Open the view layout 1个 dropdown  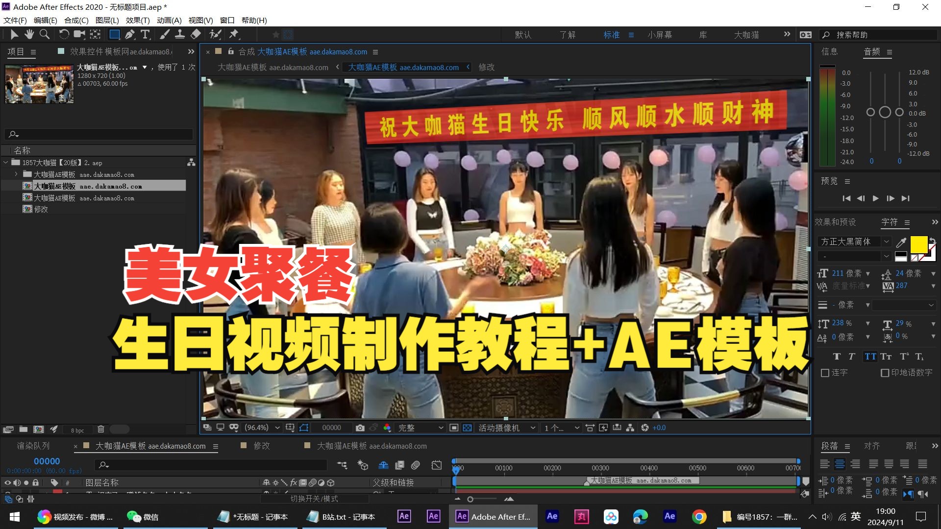click(x=562, y=428)
